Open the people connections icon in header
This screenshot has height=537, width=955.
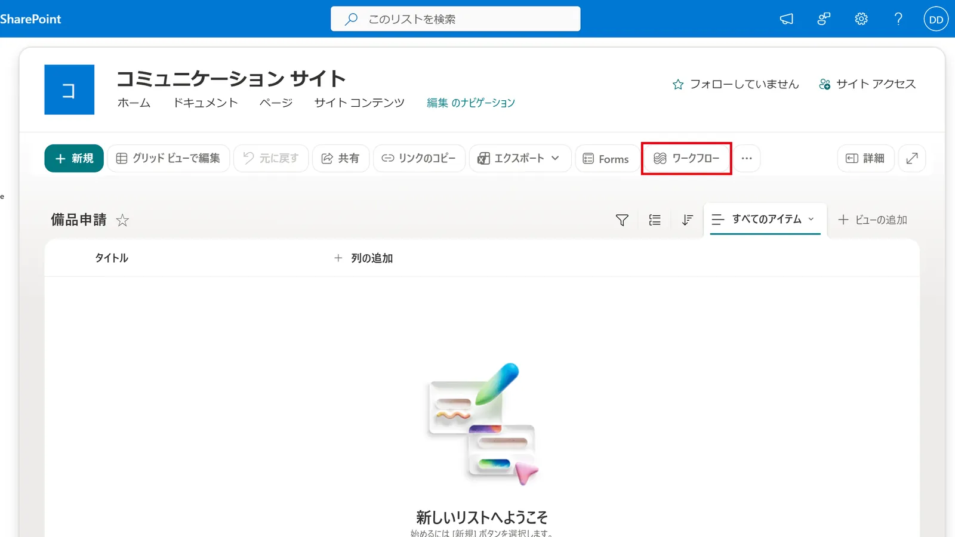[x=824, y=19]
